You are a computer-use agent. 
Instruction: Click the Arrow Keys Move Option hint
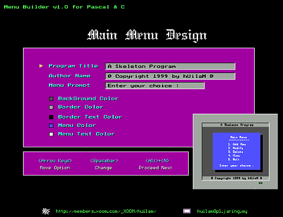pyautogui.click(x=55, y=164)
